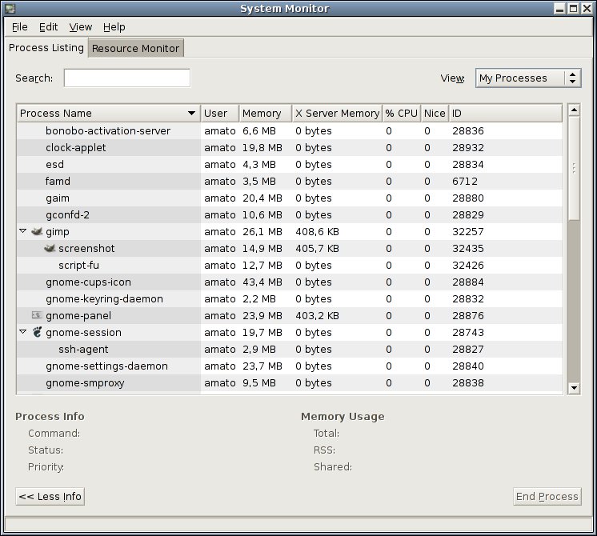Click the scrollbar down arrow

[x=574, y=388]
